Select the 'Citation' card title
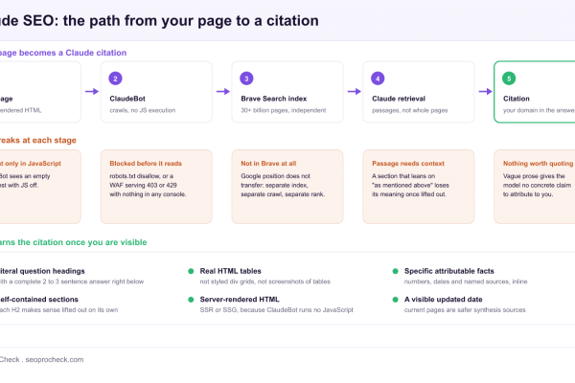 [517, 99]
